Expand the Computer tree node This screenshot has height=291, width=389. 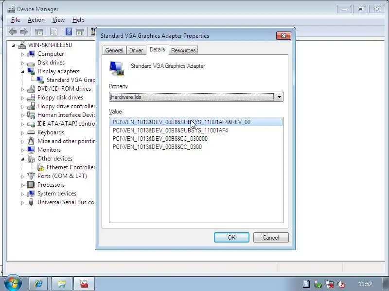pos(22,54)
